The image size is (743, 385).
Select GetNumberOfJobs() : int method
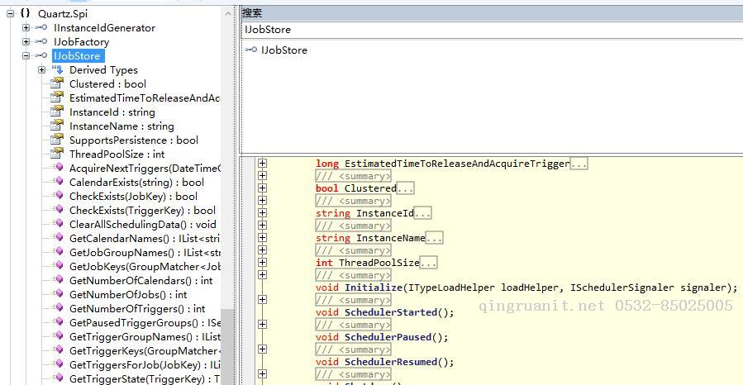(128, 295)
